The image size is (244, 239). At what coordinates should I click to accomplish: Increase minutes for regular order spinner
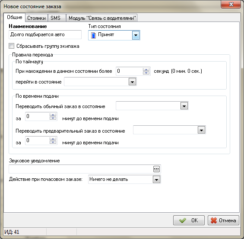click(x=53, y=115)
